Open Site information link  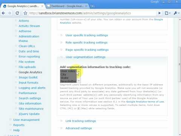click(30, 104)
